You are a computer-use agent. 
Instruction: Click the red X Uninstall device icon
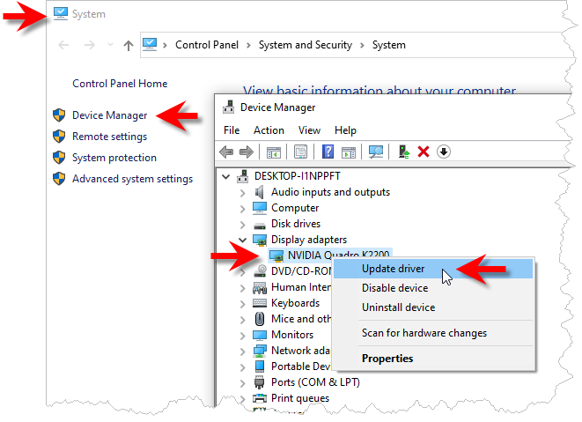tap(424, 152)
